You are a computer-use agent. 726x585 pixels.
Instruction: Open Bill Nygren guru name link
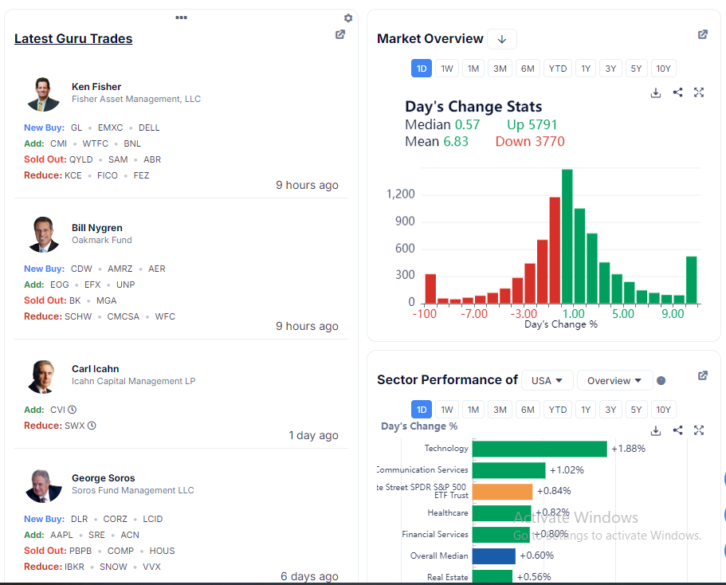pos(97,228)
